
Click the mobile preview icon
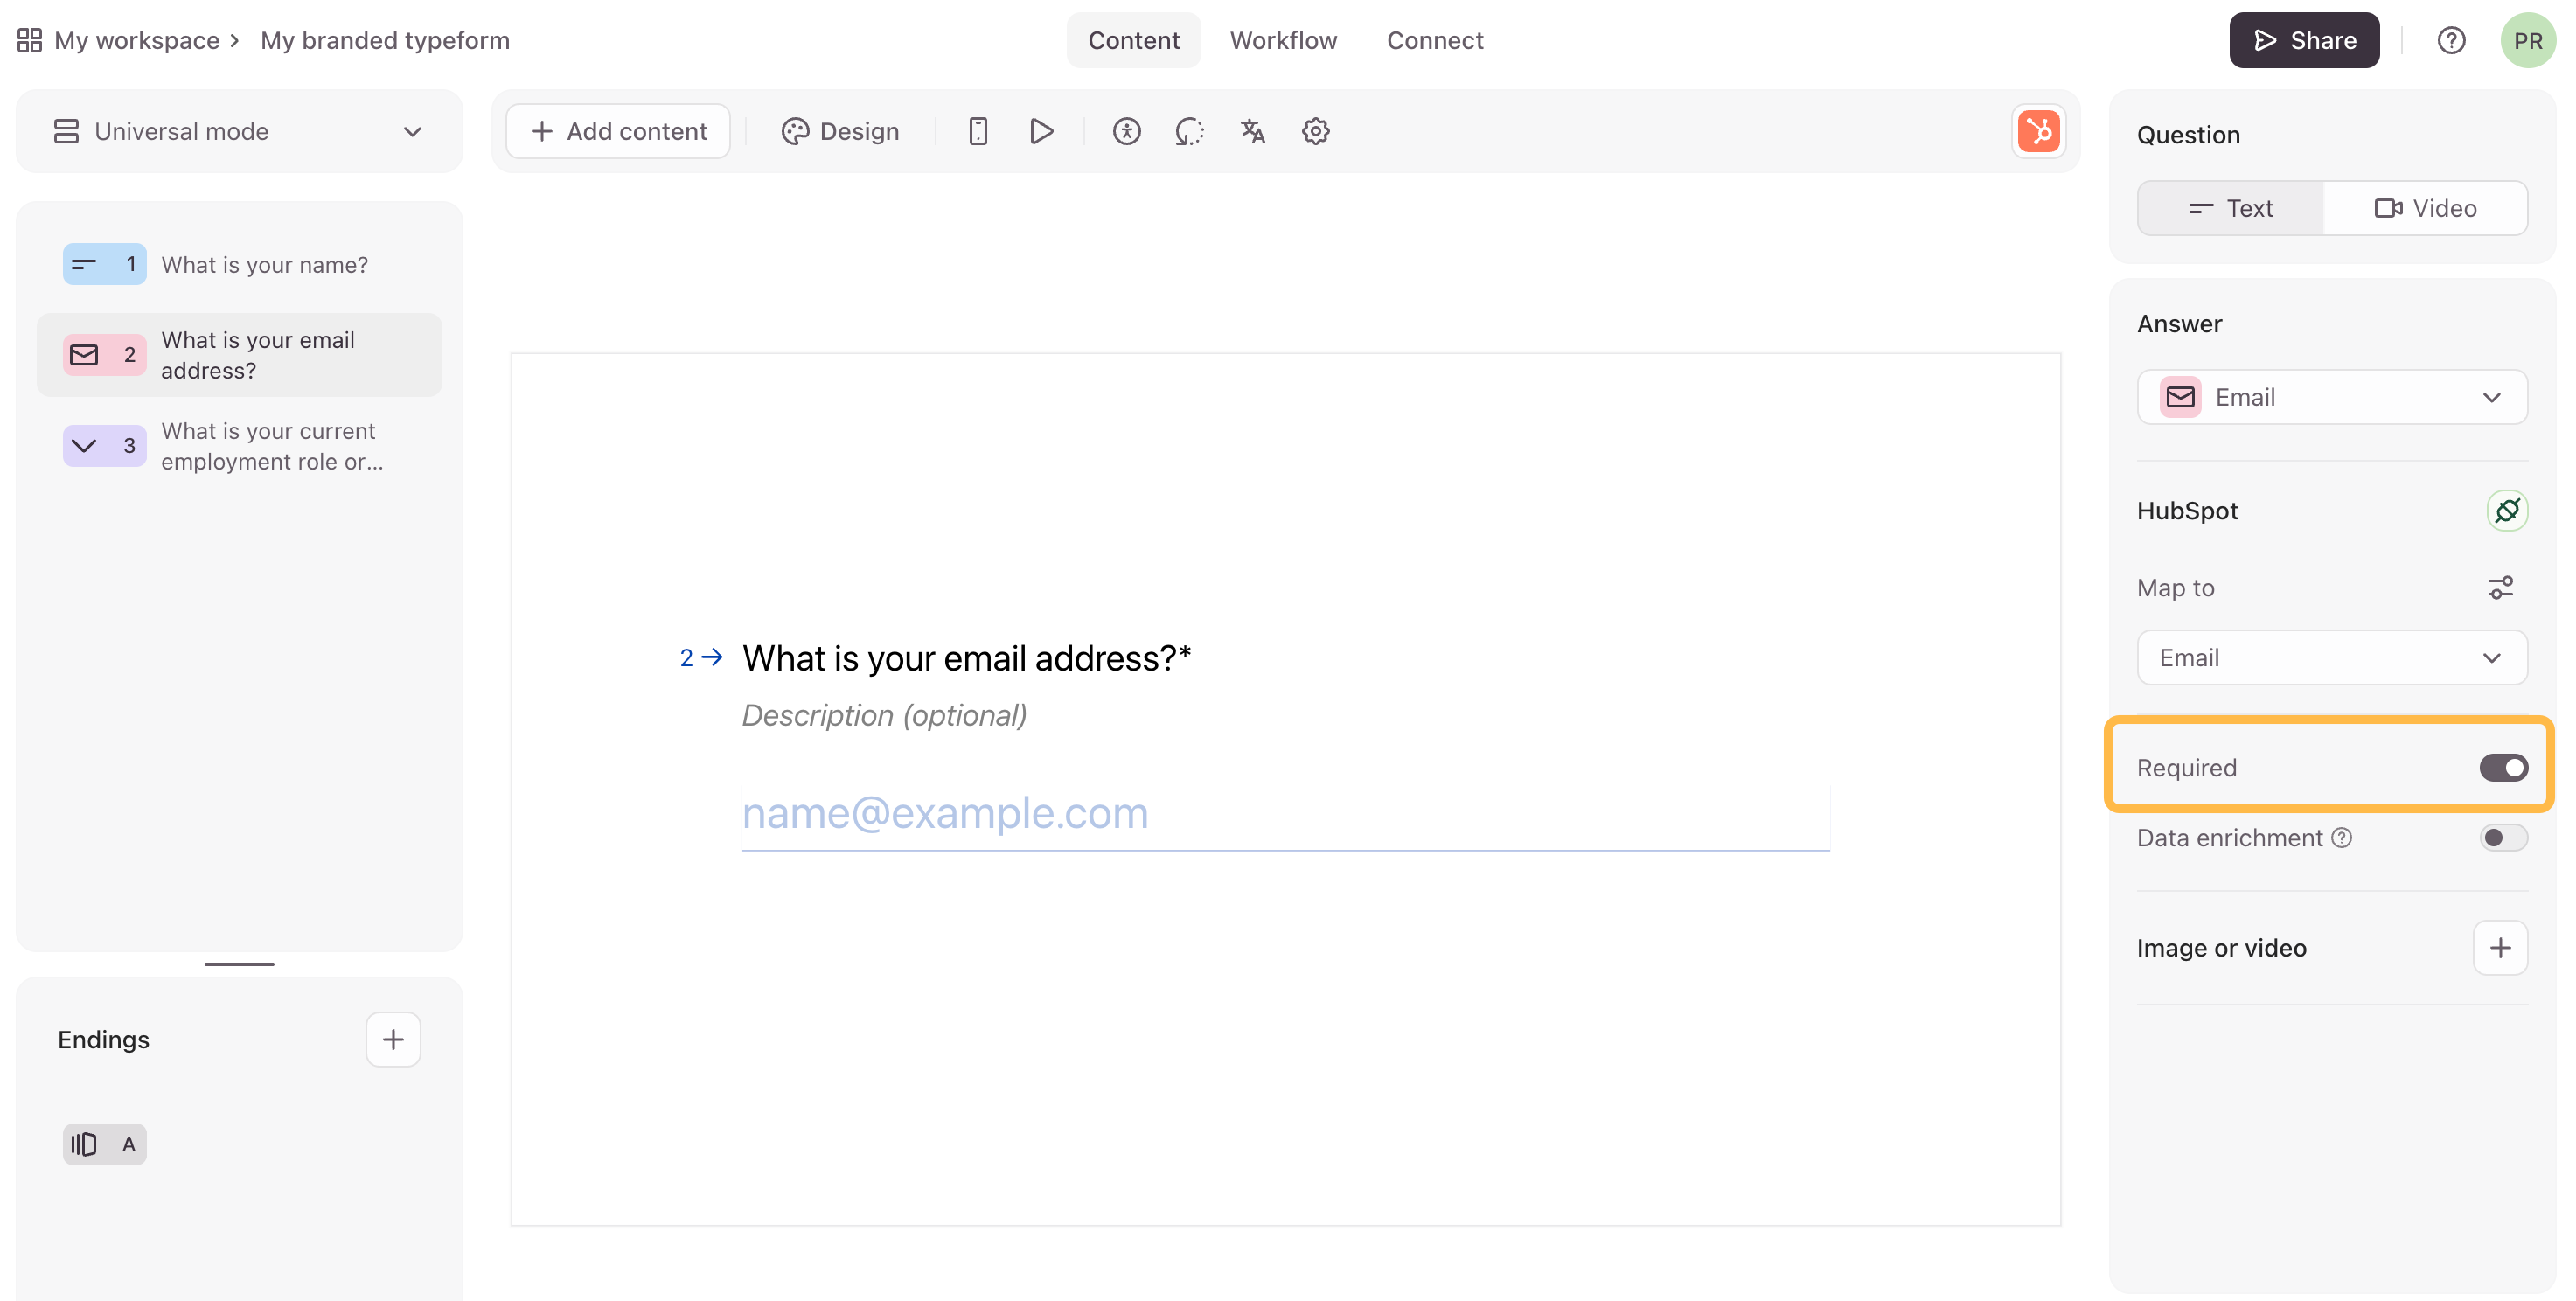[978, 131]
